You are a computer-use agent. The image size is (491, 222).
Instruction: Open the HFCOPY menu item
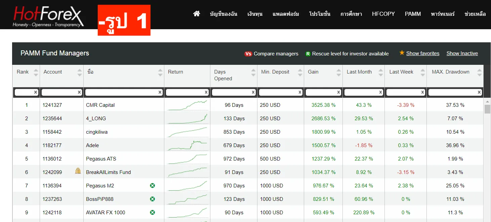point(383,14)
